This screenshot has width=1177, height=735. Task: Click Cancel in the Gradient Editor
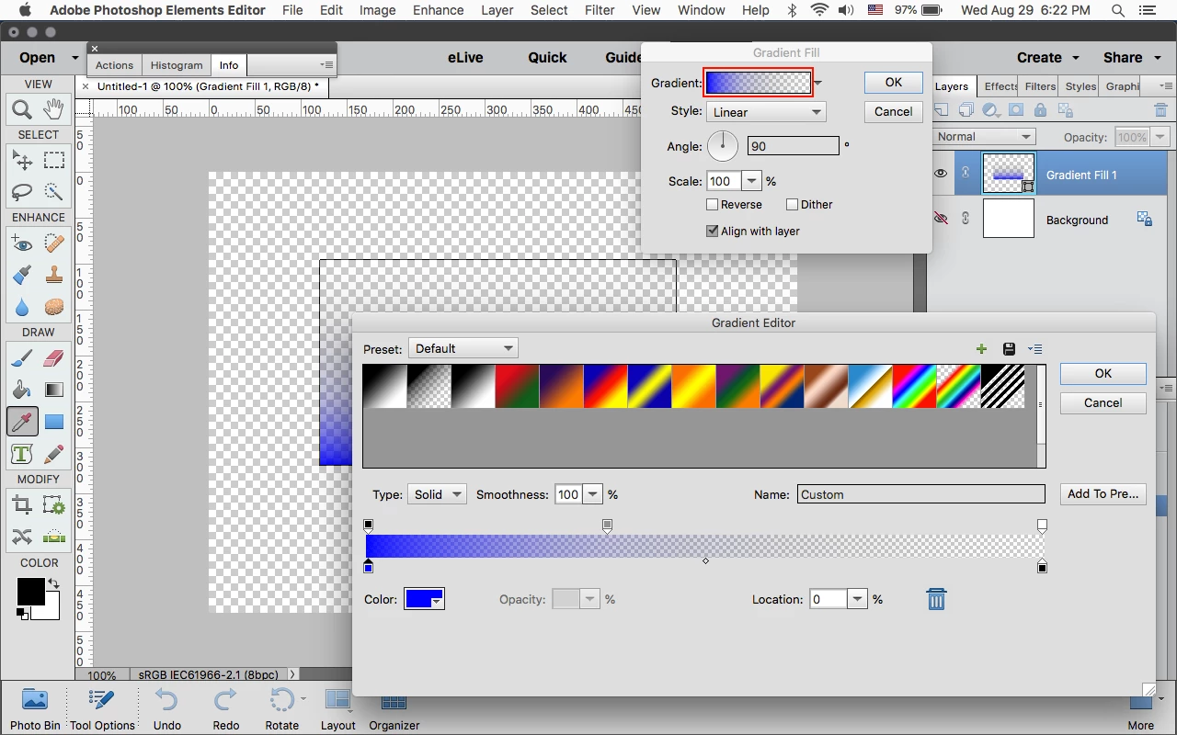coord(1103,402)
